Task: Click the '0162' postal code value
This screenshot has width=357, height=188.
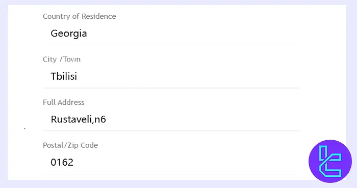Action: tap(62, 163)
